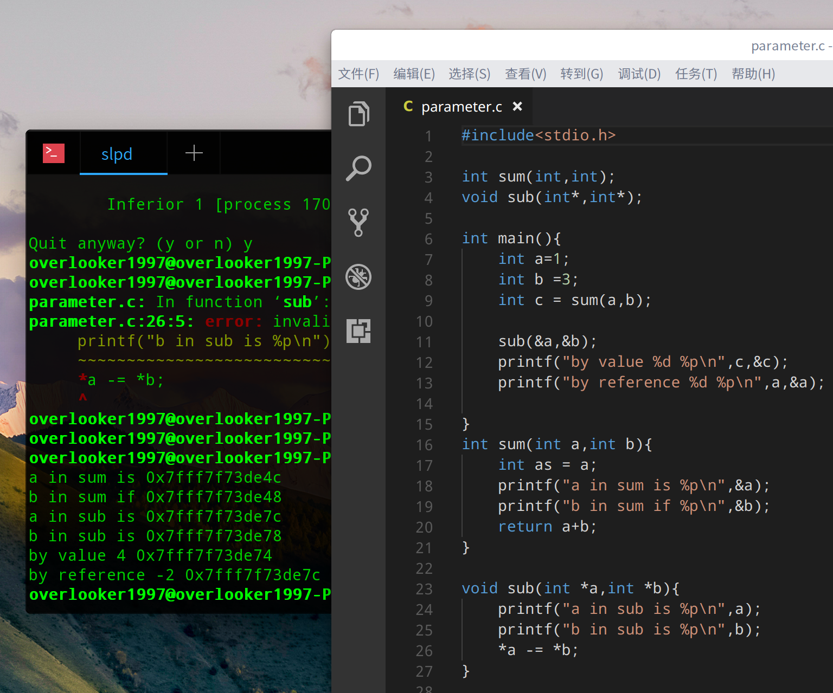Click the 'by value %d %p\n' printf line
Viewport: 833px width, 693px height.
pos(643,362)
